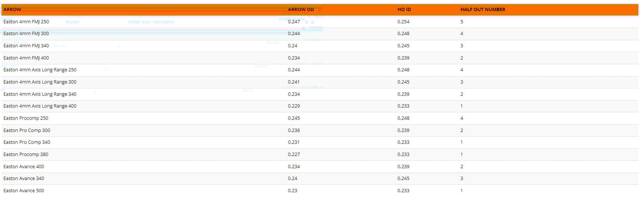Click arrow OD 0.244 for FMJ 300
641x200 pixels.
[294, 34]
